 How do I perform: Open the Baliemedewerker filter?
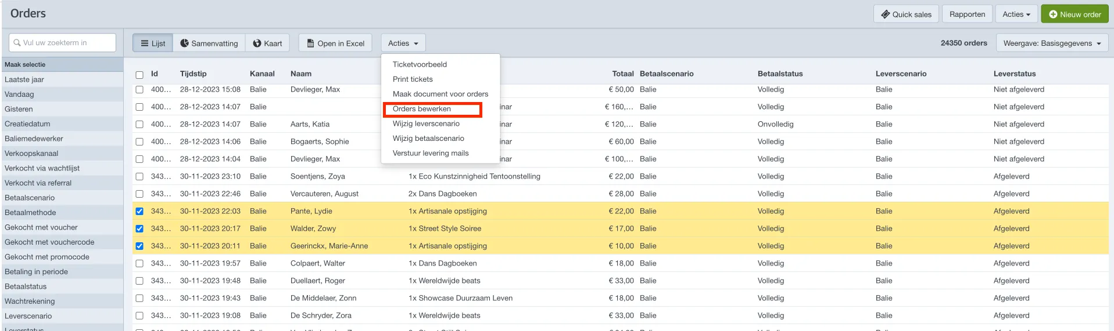(x=62, y=139)
